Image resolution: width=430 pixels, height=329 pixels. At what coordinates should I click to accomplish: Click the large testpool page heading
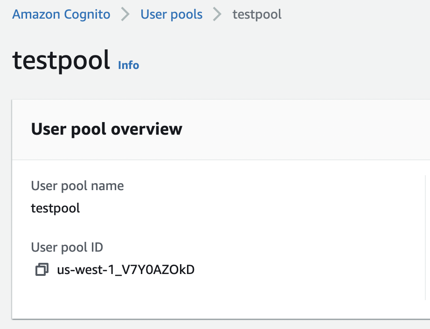(61, 60)
